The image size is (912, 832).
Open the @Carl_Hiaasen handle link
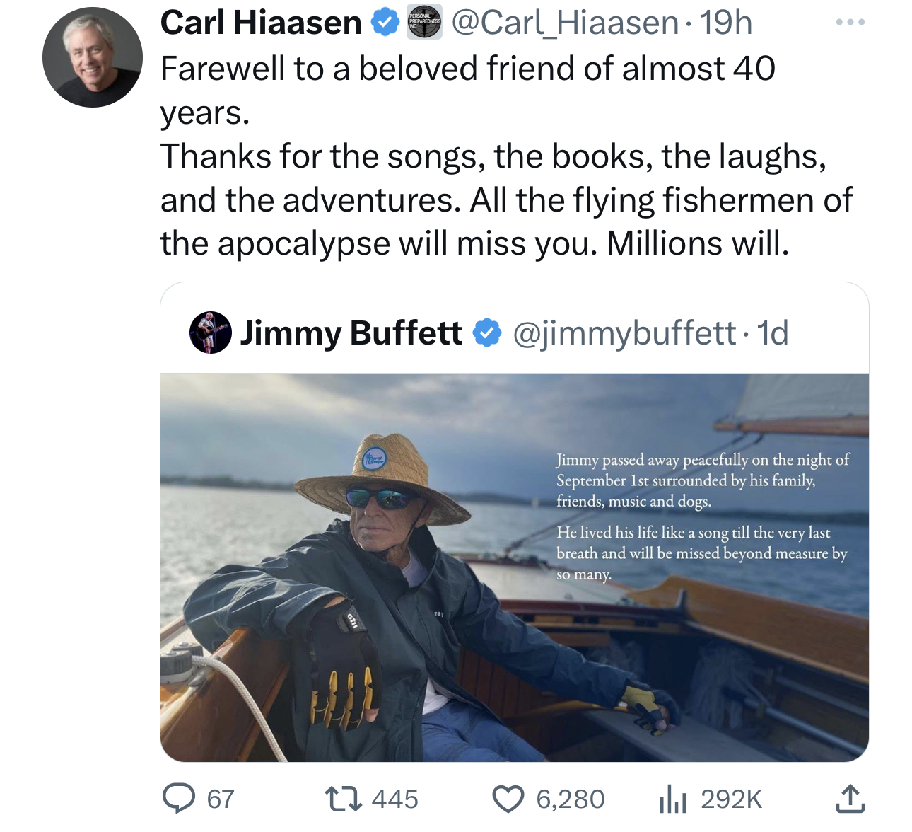(565, 23)
